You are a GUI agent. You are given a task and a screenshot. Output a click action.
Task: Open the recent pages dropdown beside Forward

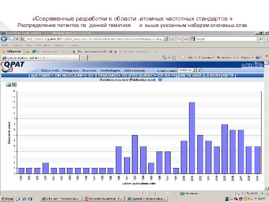pyautogui.click(x=17, y=39)
